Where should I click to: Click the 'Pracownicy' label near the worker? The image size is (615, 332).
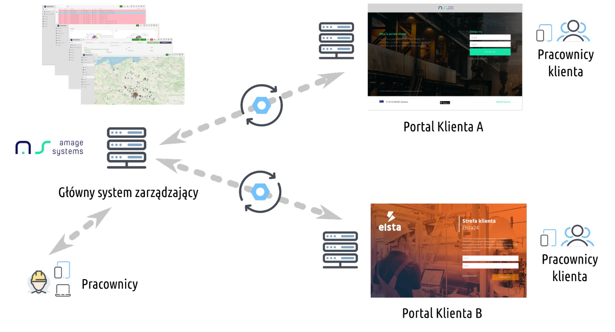(x=110, y=284)
